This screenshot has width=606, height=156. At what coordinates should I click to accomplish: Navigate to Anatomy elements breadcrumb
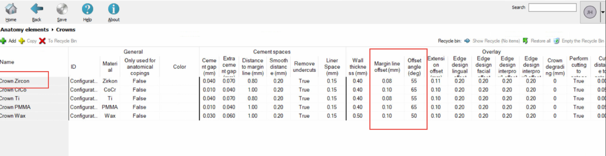pos(25,29)
